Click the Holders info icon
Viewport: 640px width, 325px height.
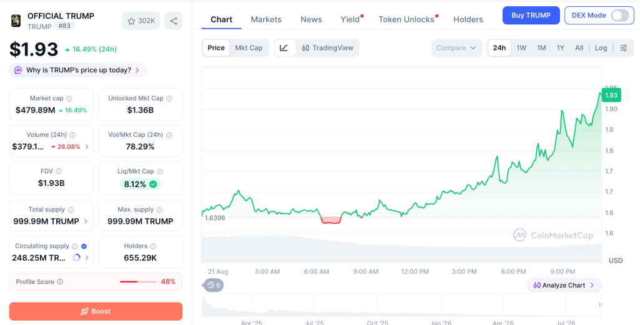pos(153,246)
